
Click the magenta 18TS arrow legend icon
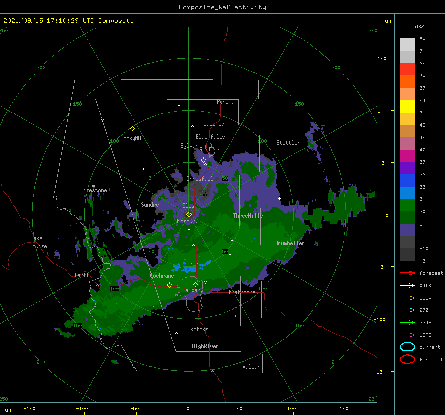tap(407, 335)
